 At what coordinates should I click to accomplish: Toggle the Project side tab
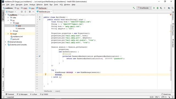[x=3, y=16]
